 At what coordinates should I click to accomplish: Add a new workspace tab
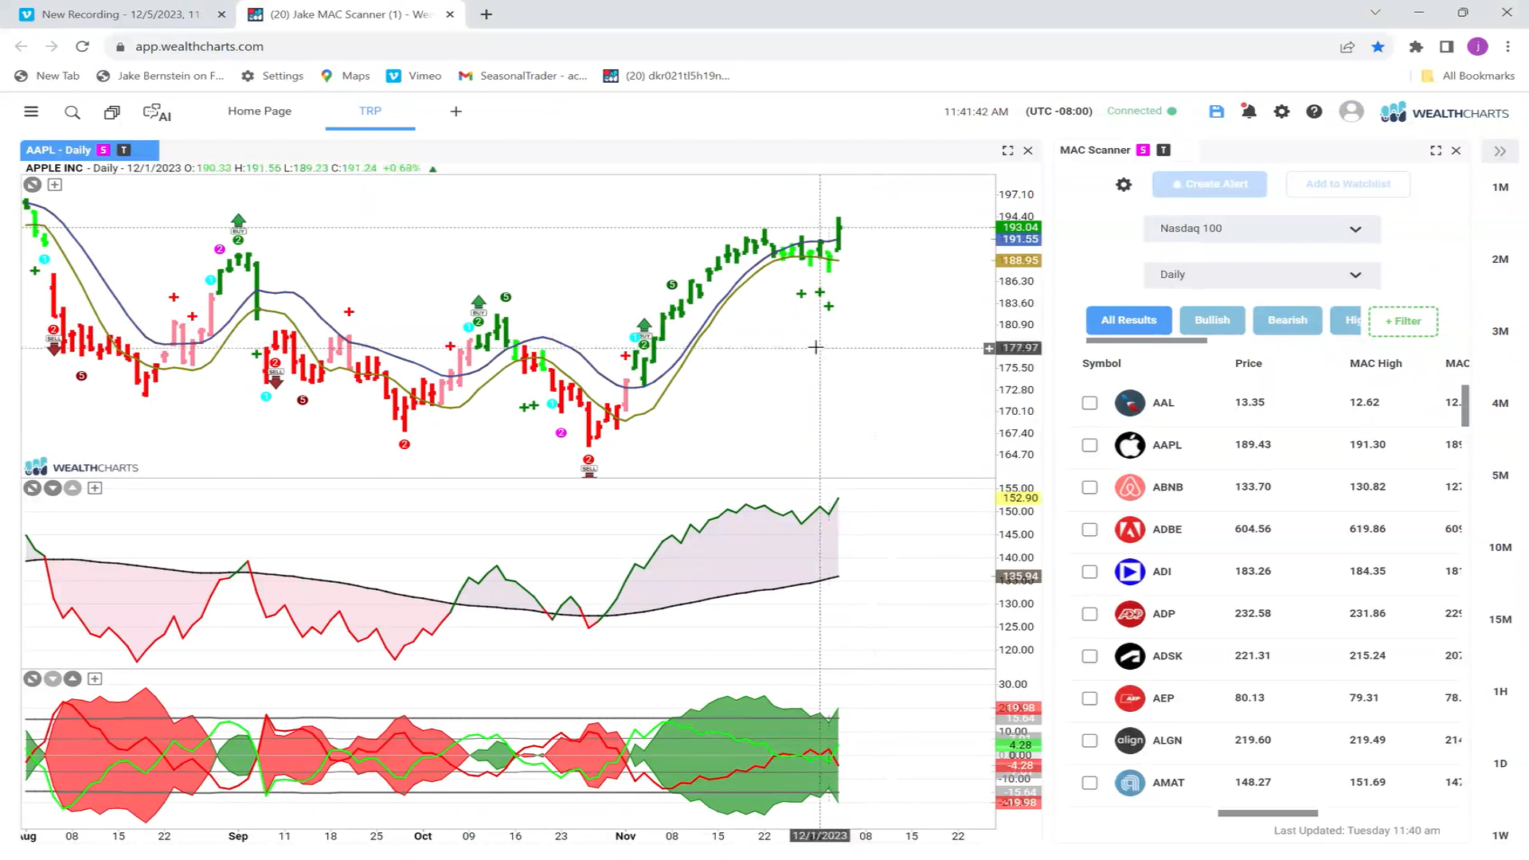[456, 111]
